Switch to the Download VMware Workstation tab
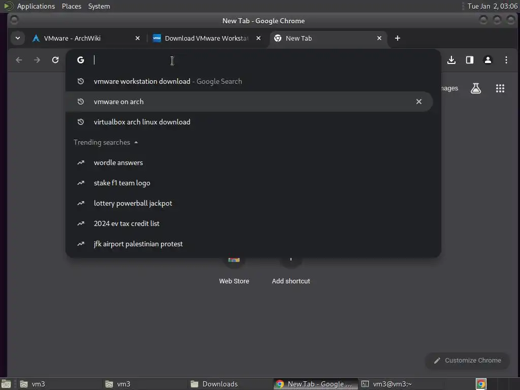The image size is (520, 390). 207,38
